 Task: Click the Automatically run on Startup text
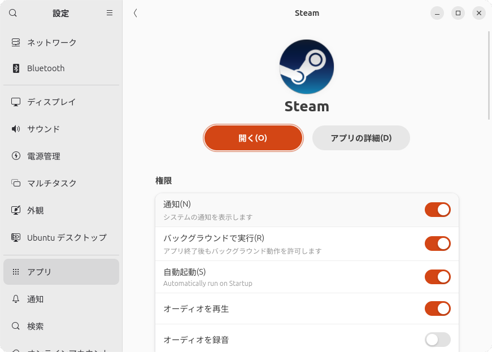click(x=208, y=283)
